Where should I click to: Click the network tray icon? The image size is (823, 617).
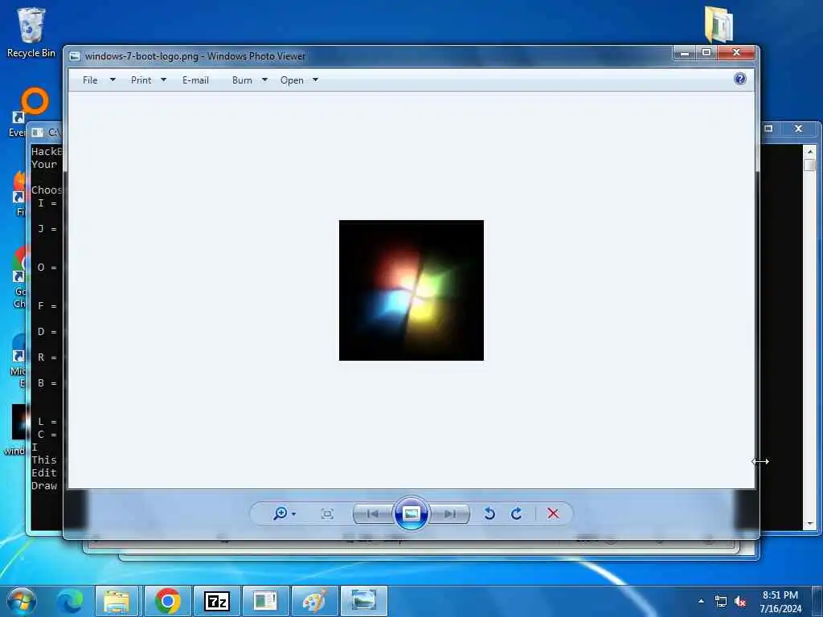pyautogui.click(x=721, y=602)
